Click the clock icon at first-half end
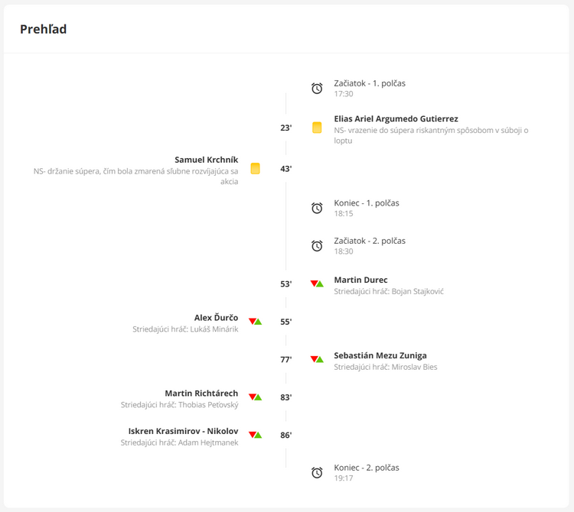The width and height of the screenshot is (574, 512). point(317,208)
